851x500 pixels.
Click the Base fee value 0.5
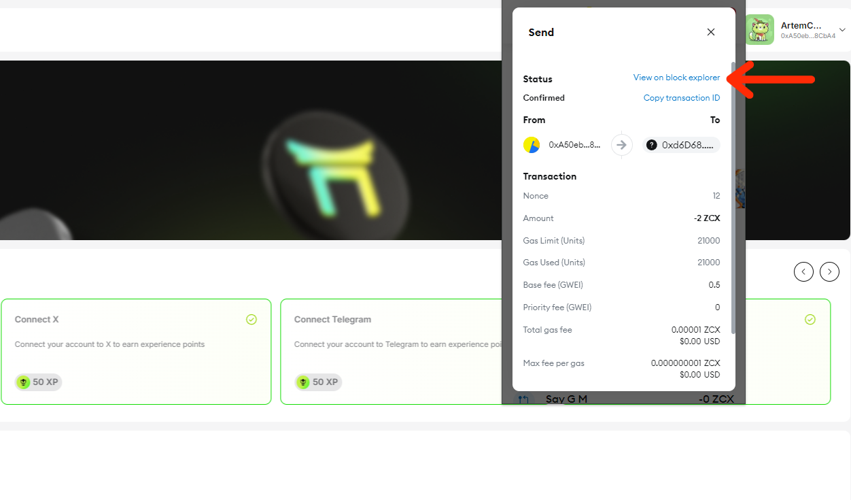pos(714,285)
